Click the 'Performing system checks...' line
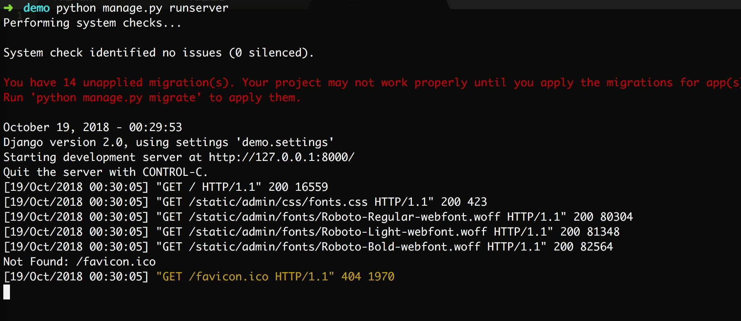The width and height of the screenshot is (741, 321). [92, 23]
